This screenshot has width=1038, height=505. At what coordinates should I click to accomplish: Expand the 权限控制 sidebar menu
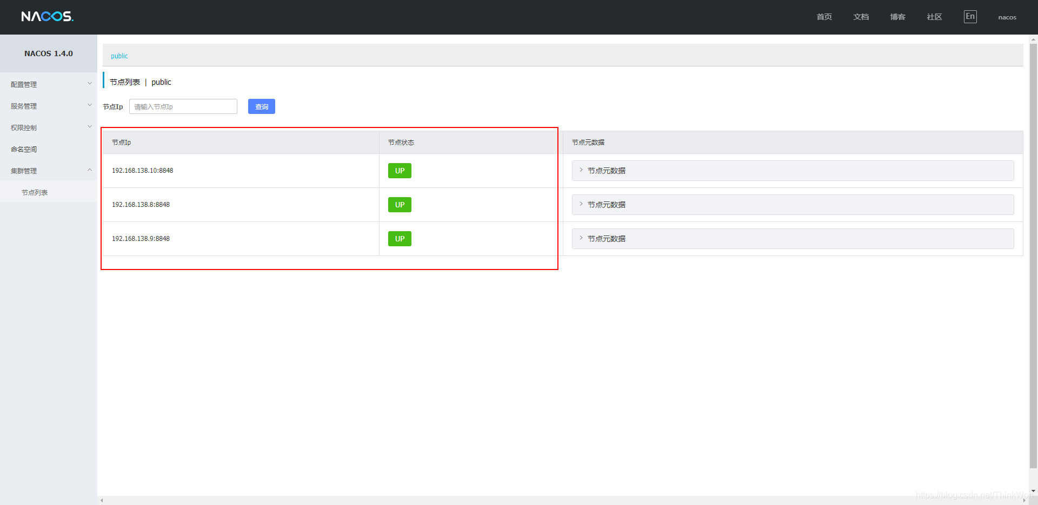[x=49, y=127]
